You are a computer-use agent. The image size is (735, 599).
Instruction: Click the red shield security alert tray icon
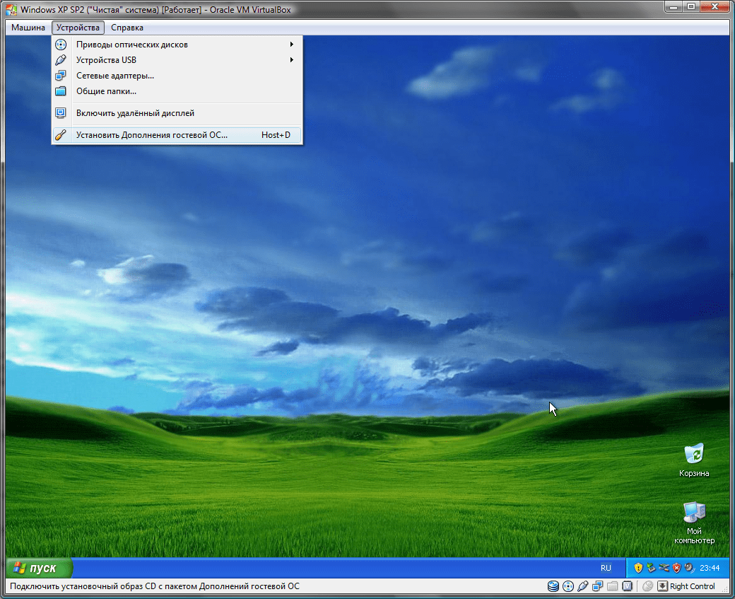coord(676,568)
